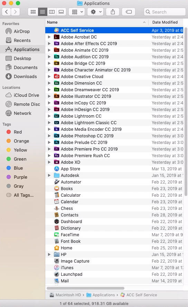This screenshot has width=188, height=307.
Task: Click the Search field
Action: pos(165,12)
